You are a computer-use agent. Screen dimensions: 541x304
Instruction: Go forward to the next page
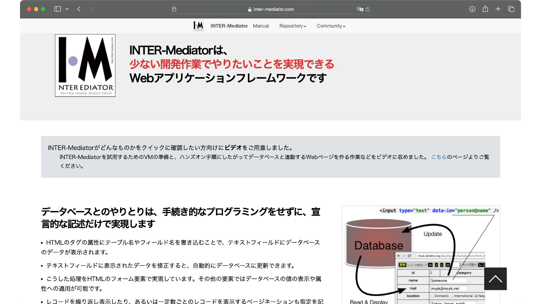pyautogui.click(x=91, y=9)
